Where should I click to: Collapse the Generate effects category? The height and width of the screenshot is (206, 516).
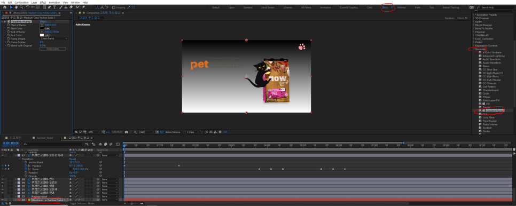(x=474, y=49)
